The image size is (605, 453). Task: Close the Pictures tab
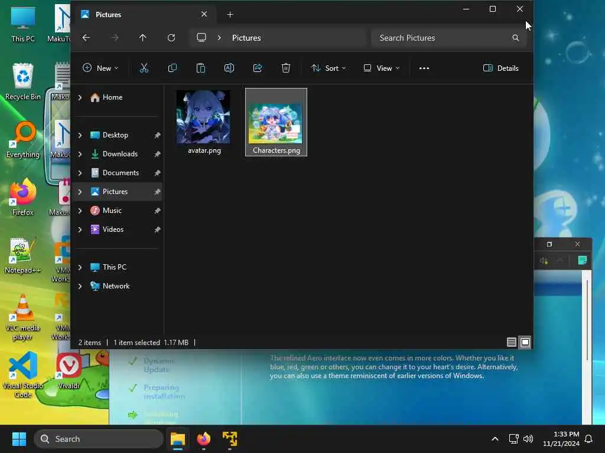coord(204,14)
